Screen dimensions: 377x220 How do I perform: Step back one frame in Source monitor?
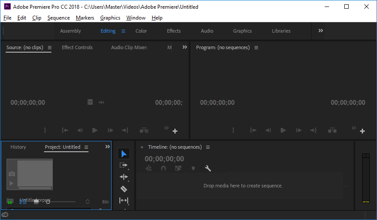80,130
